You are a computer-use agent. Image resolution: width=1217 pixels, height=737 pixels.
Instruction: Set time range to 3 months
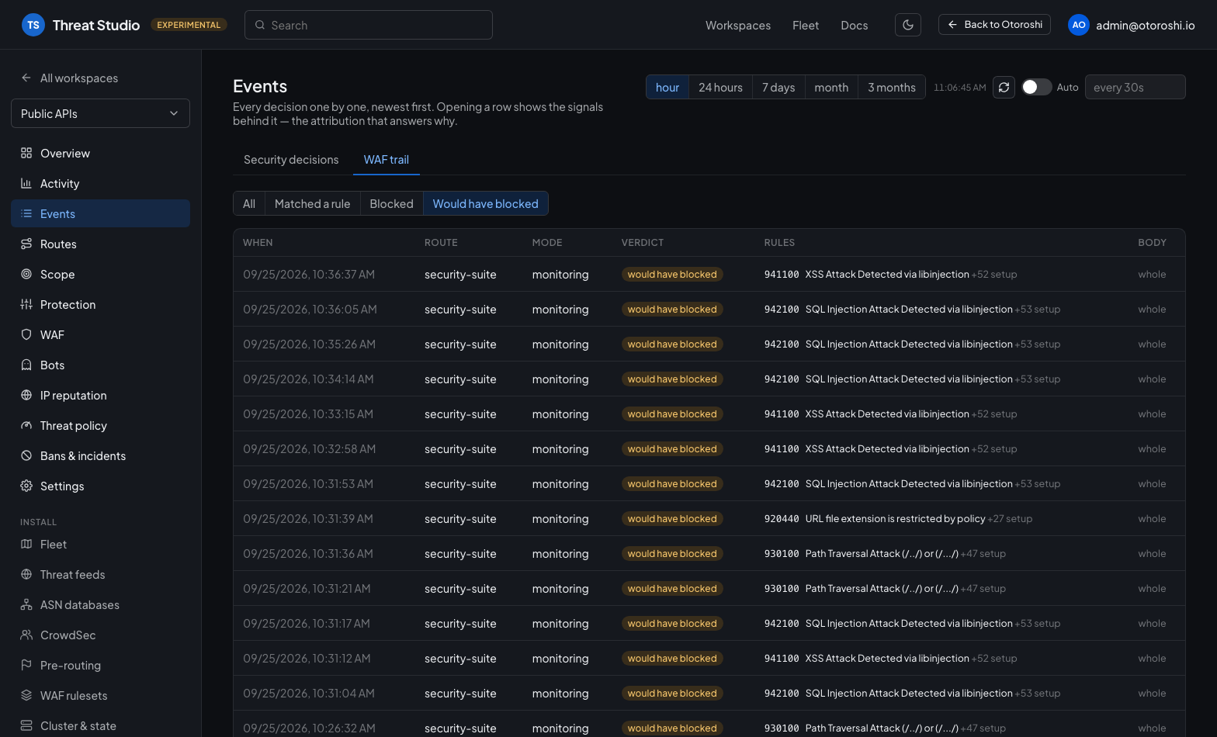[892, 87]
